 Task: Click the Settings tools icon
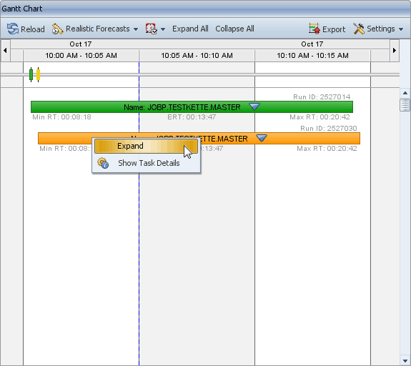[359, 29]
